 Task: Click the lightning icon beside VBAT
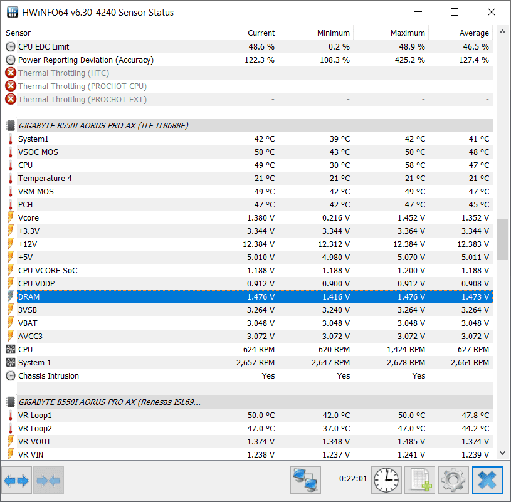point(11,323)
